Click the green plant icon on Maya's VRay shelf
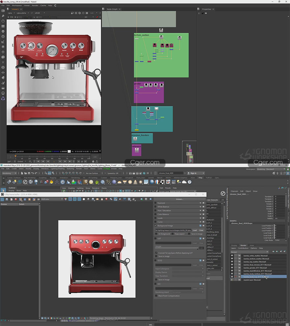Viewport: 290px width, 326px height. tap(97, 182)
